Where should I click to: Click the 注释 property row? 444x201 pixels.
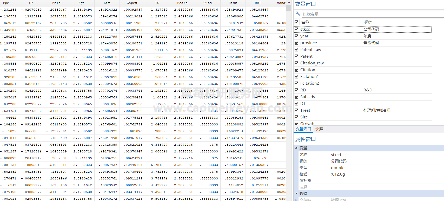pos(371,187)
